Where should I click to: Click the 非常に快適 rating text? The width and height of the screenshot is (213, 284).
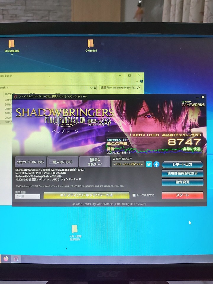(192, 149)
